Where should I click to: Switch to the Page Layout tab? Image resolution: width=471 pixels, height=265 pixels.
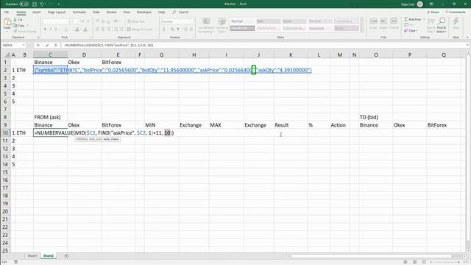[57, 12]
